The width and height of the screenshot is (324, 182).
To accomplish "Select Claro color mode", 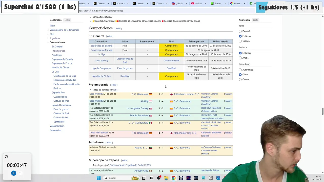I will coord(240,75).
